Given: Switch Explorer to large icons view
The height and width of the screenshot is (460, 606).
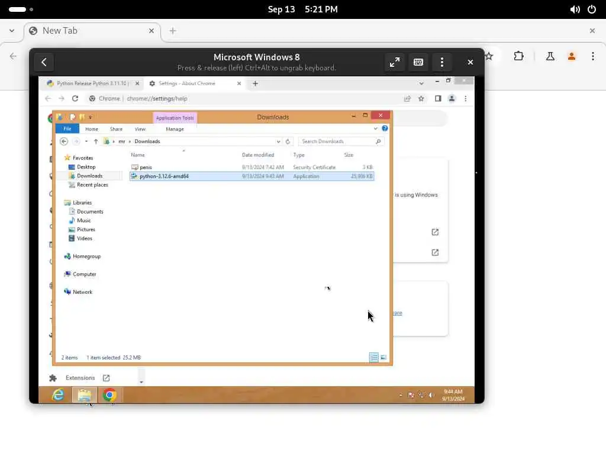Looking at the screenshot, I should [383, 357].
